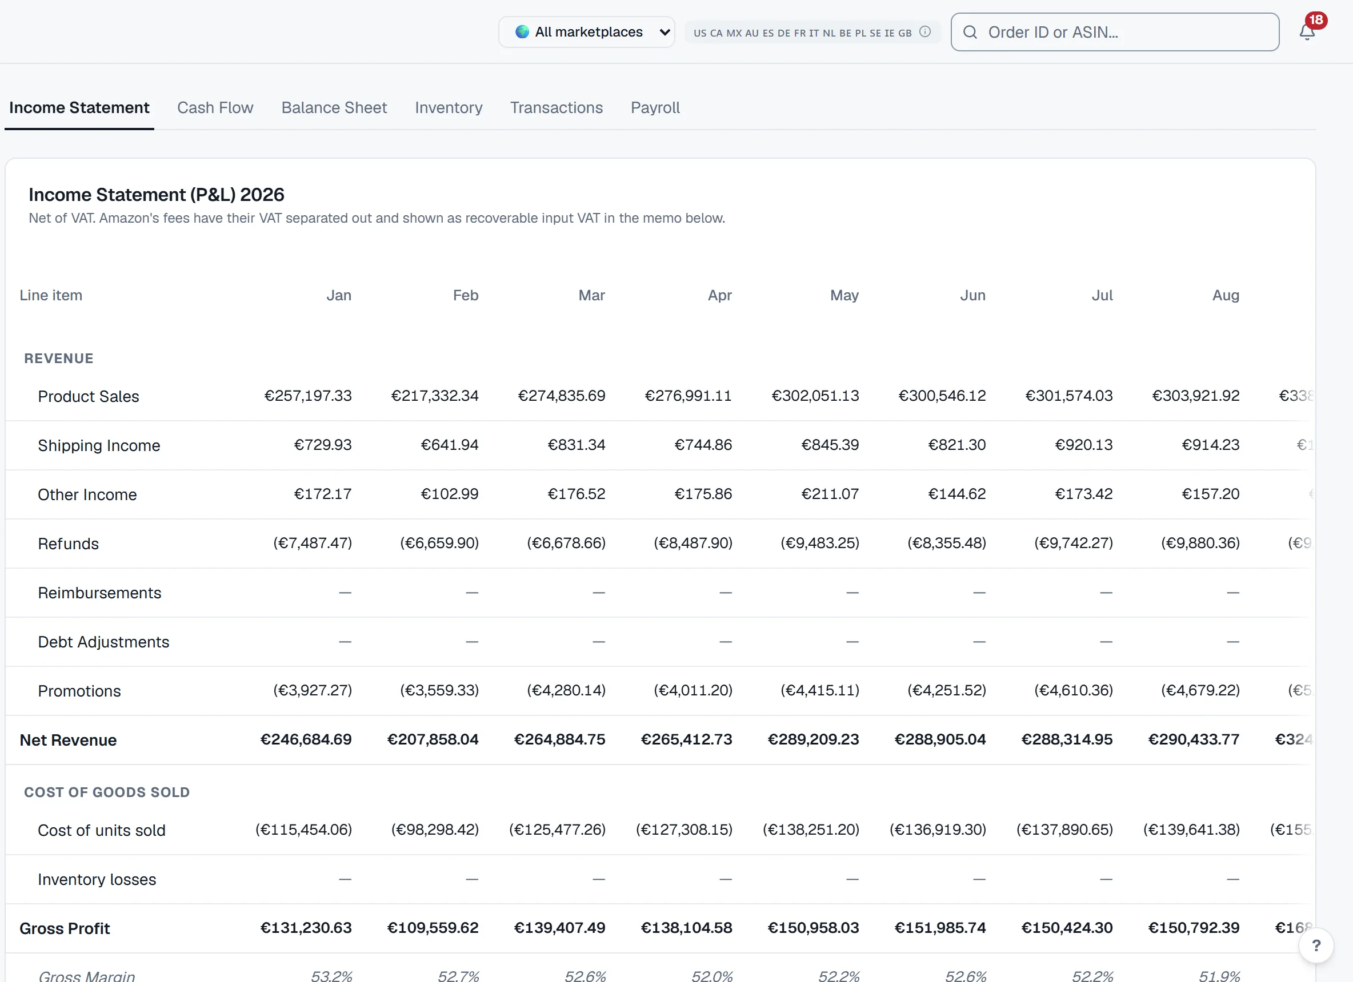Screen dimensions: 1353x982
Task: Click February Net Revenue value €207,858.04
Action: pyautogui.click(x=433, y=739)
